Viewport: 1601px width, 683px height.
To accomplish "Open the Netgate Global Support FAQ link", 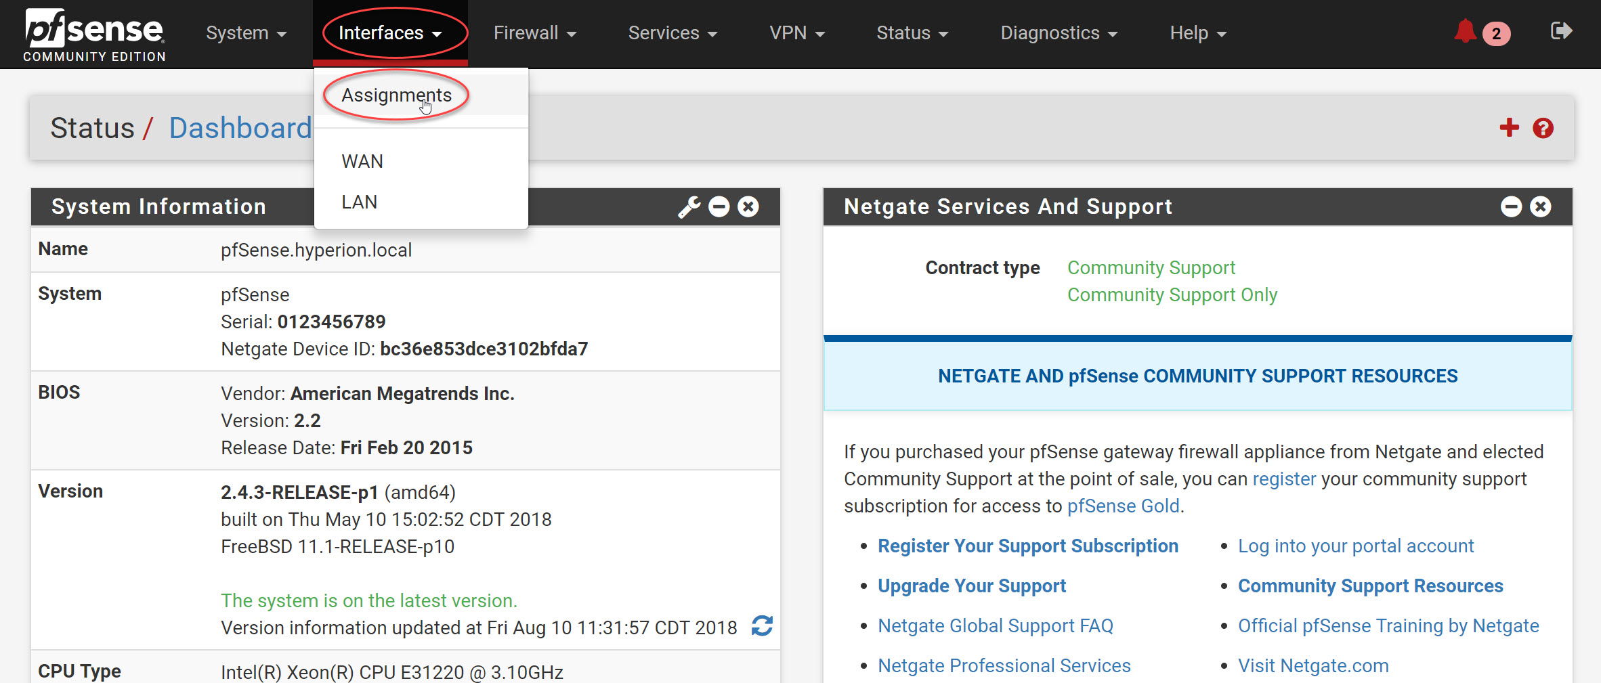I will pos(996,625).
